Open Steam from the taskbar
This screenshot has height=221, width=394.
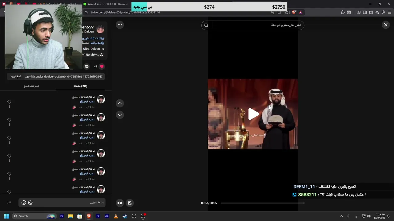pyautogui.click(x=125, y=216)
